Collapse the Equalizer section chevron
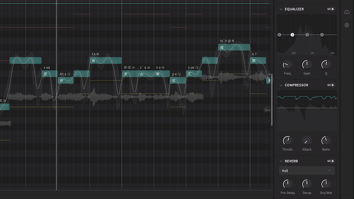The height and width of the screenshot is (199, 354). (x=281, y=9)
